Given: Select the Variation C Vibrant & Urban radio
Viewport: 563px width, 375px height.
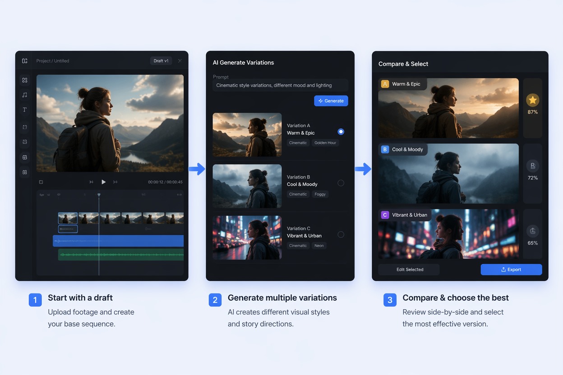Looking at the screenshot, I should 341,234.
